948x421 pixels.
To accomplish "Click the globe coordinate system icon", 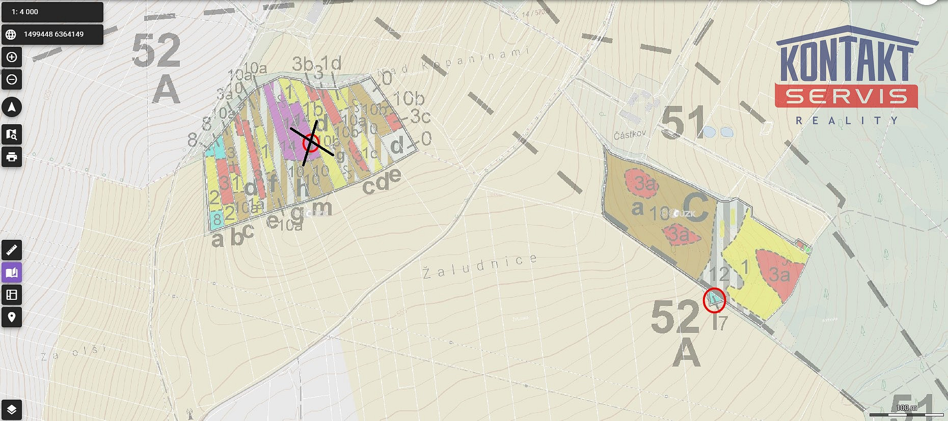I will [x=11, y=35].
